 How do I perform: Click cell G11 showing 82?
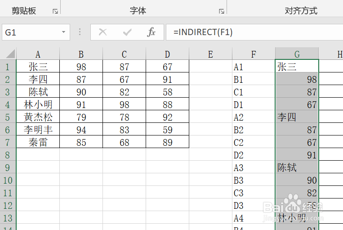click(x=297, y=193)
